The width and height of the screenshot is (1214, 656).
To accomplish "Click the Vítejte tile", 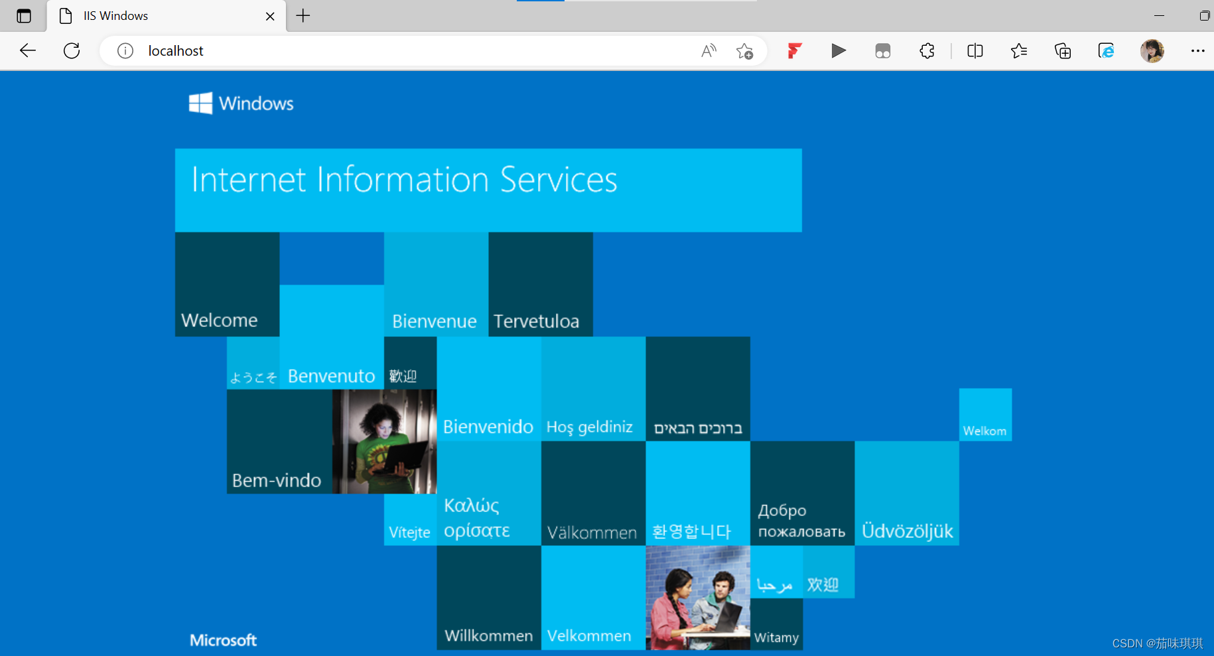I will 410,519.
